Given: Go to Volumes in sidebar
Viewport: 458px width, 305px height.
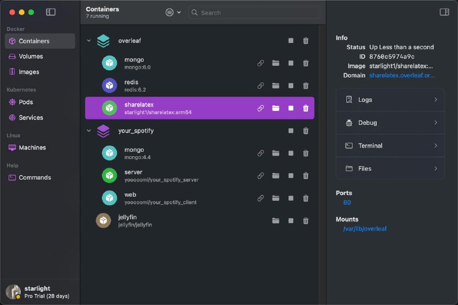Looking at the screenshot, I should tap(31, 57).
